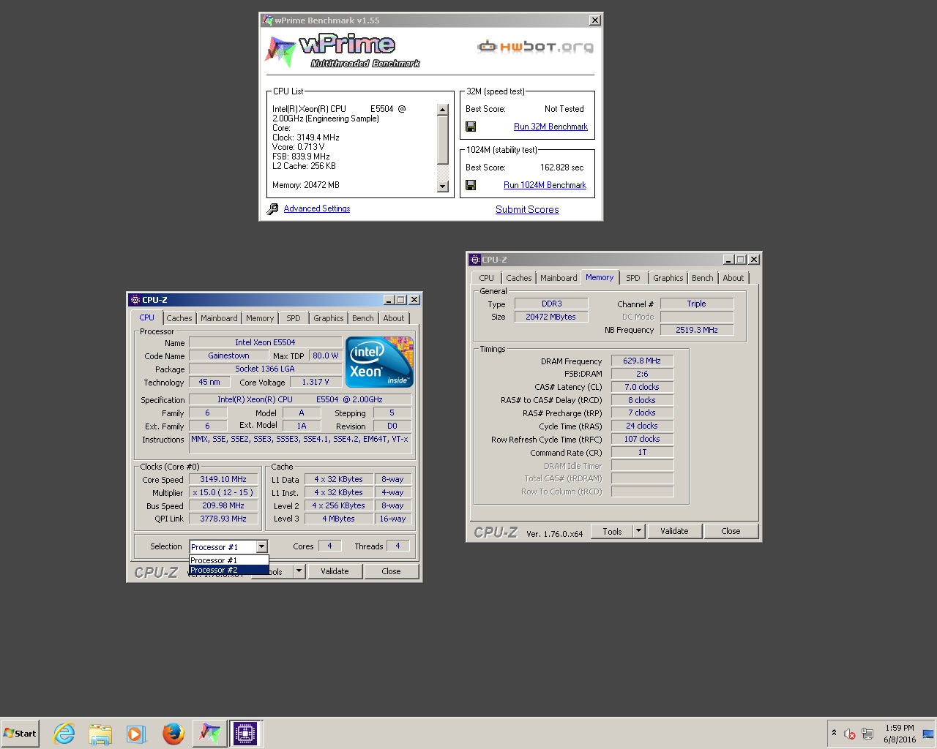
Task: Click the Best Score 162.828 sec value
Action: 561,168
